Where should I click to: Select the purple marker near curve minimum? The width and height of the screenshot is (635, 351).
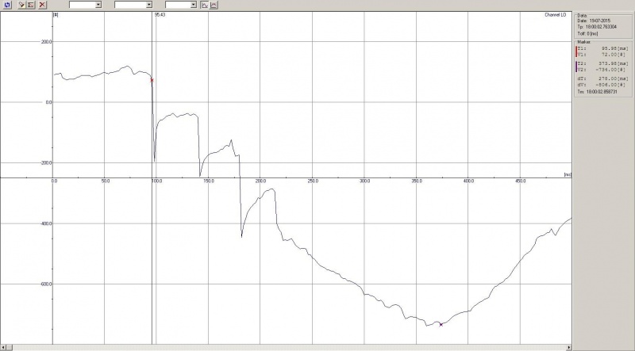click(x=441, y=324)
